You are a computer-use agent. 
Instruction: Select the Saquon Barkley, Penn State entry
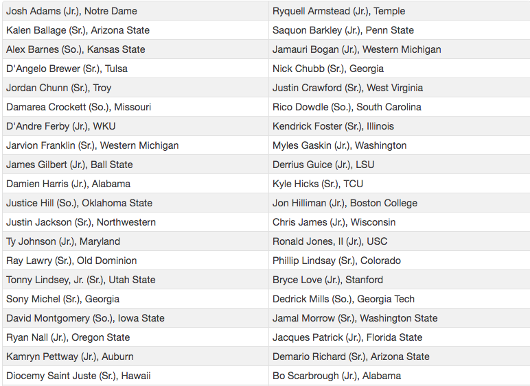point(343,30)
